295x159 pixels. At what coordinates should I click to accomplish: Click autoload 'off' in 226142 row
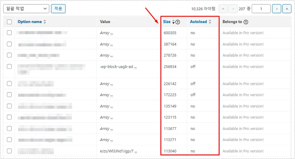[193, 84]
